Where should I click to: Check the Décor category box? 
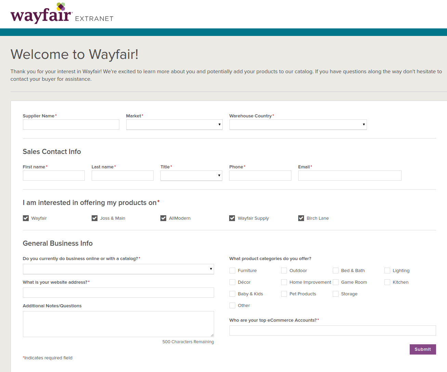click(x=233, y=282)
